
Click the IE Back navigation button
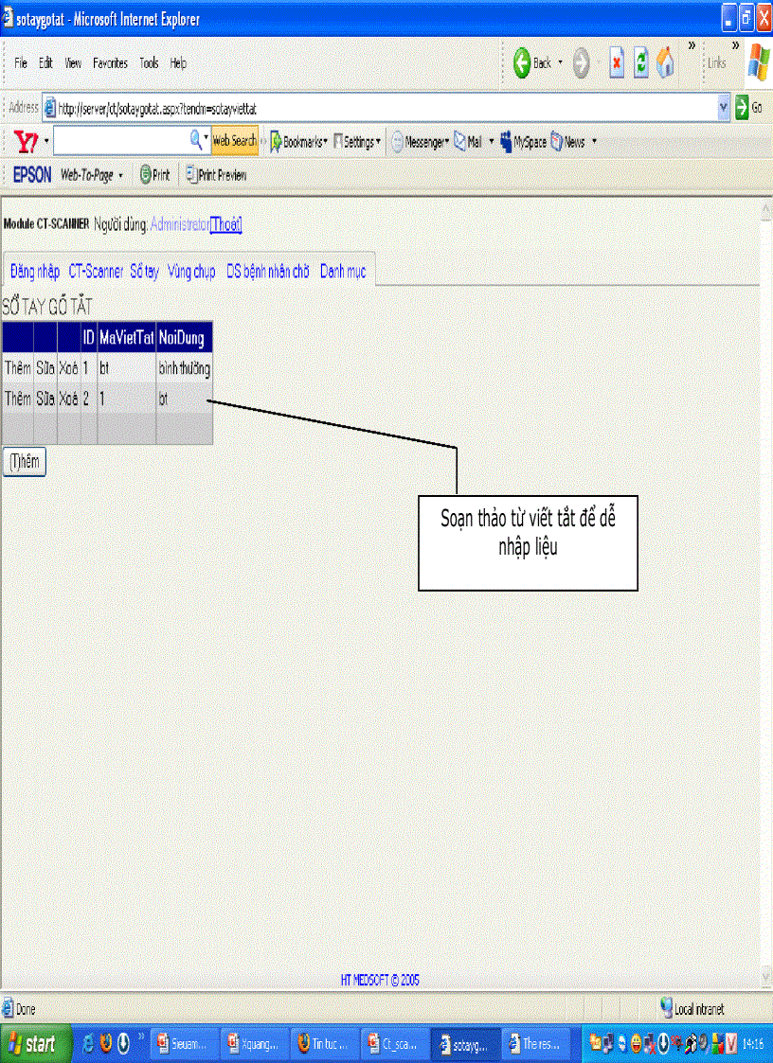[x=531, y=63]
